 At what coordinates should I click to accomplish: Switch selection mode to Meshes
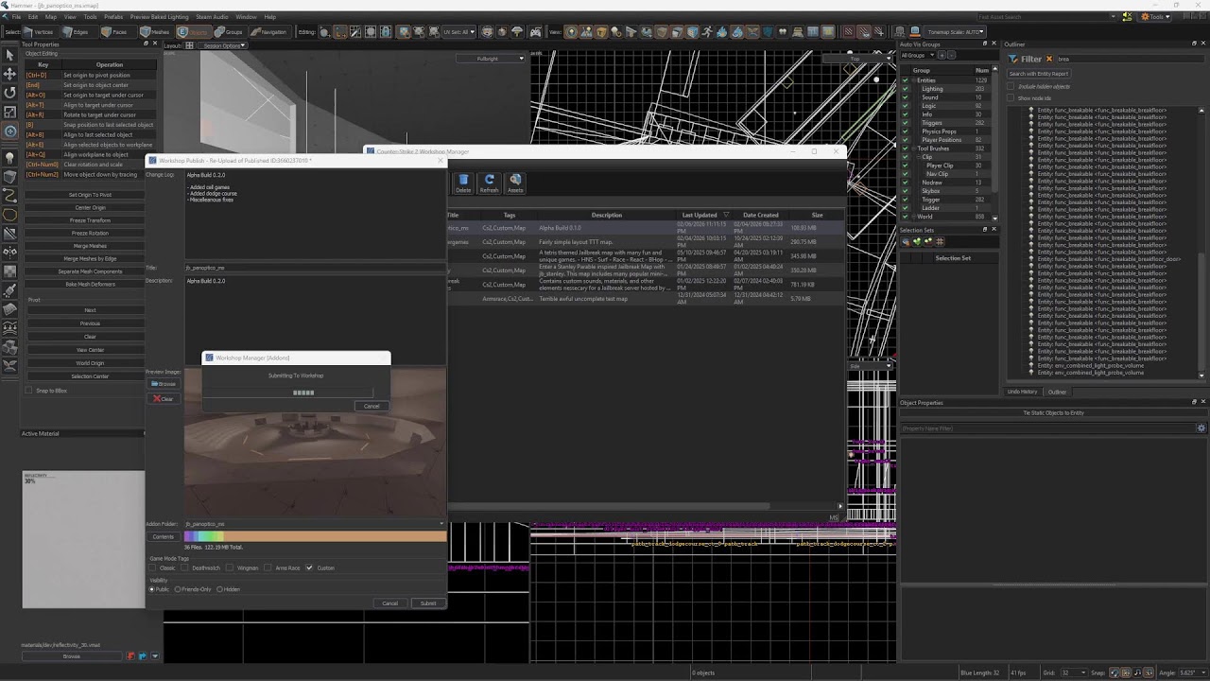[155, 31]
